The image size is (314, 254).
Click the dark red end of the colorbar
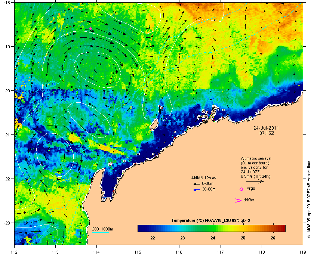[x=283, y=228]
